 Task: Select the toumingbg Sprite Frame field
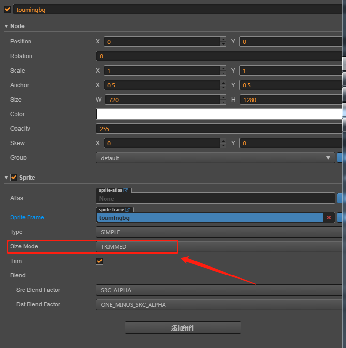click(x=210, y=217)
